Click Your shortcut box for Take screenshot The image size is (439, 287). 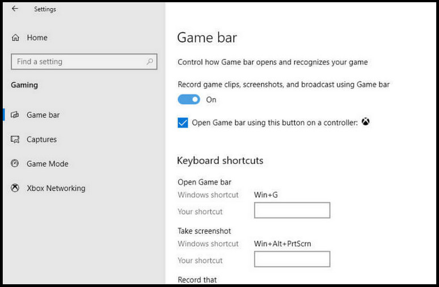292,260
